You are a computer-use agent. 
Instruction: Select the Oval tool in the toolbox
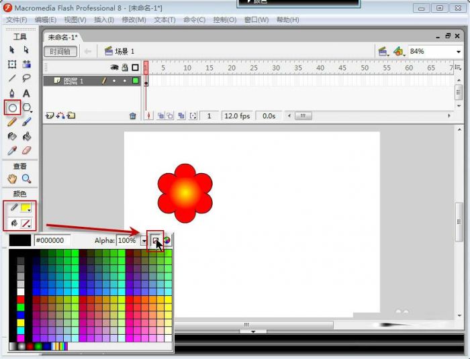click(12, 107)
